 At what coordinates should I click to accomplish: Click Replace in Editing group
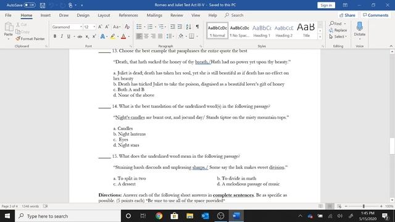click(x=338, y=30)
